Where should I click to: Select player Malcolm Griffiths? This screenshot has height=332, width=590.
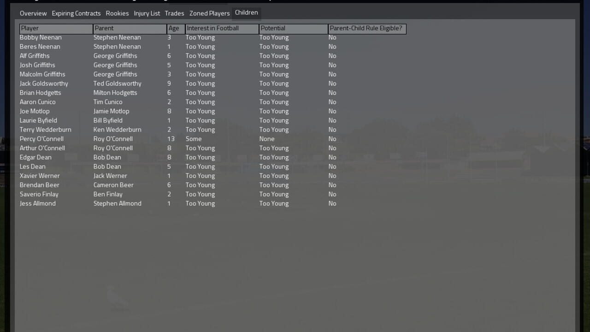pyautogui.click(x=42, y=74)
